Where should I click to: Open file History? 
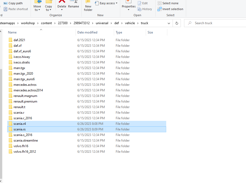click(x=145, y=9)
